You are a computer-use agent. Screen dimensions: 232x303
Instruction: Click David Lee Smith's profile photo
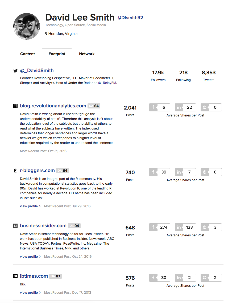(27, 26)
